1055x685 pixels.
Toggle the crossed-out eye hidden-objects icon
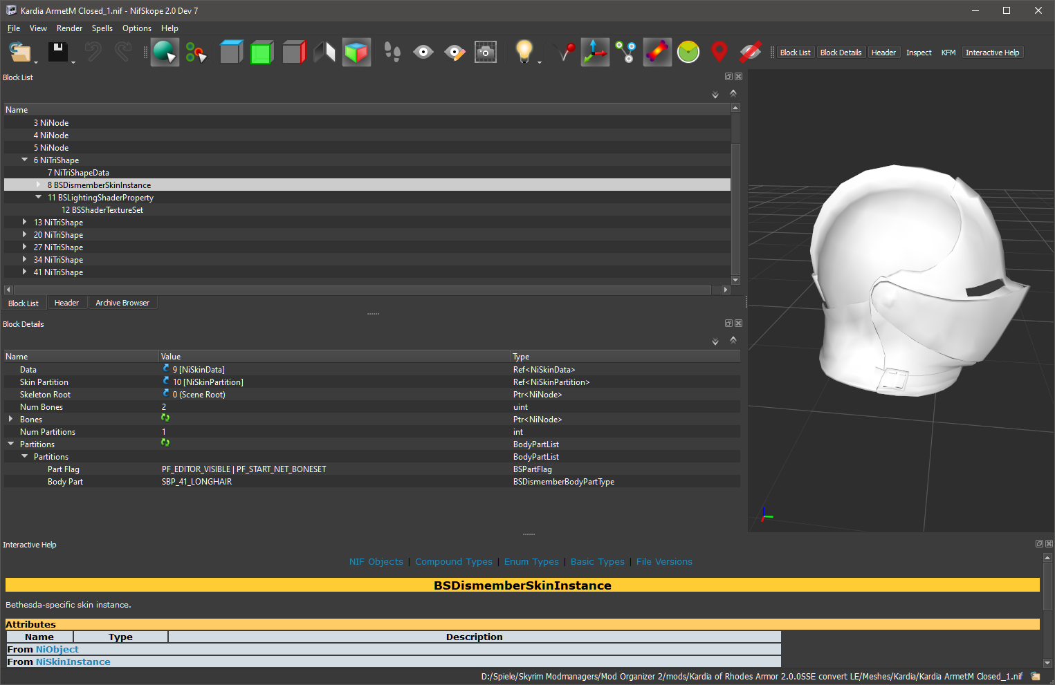[x=751, y=52]
